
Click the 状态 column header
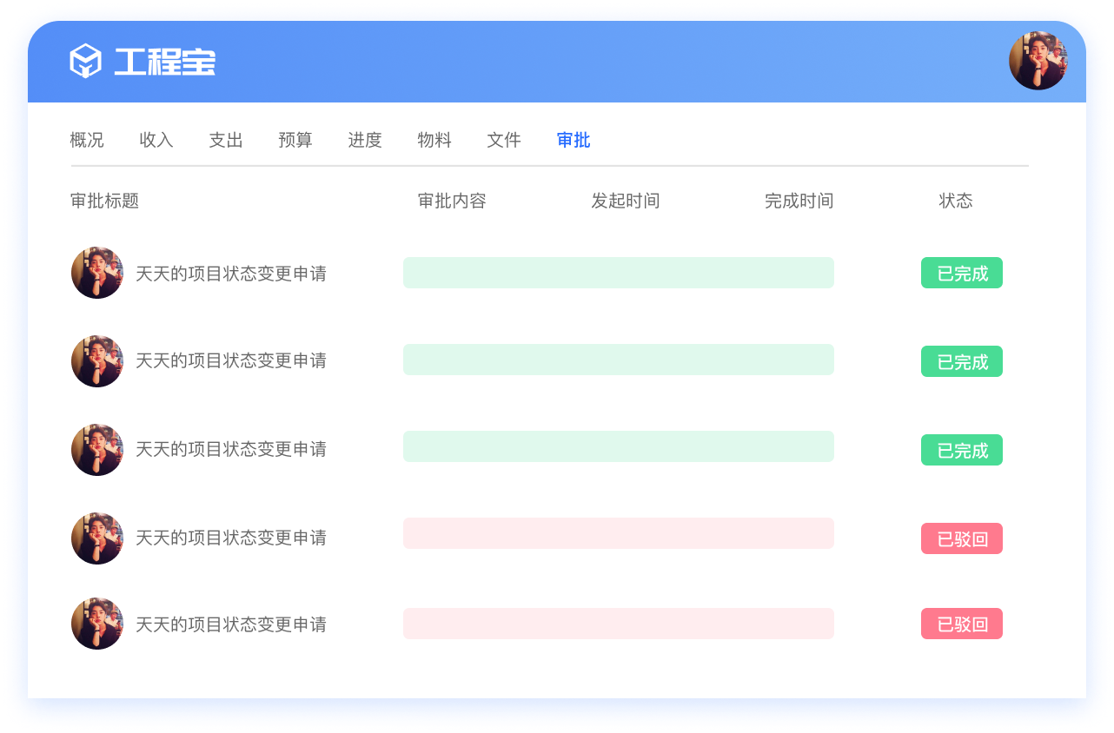(956, 201)
